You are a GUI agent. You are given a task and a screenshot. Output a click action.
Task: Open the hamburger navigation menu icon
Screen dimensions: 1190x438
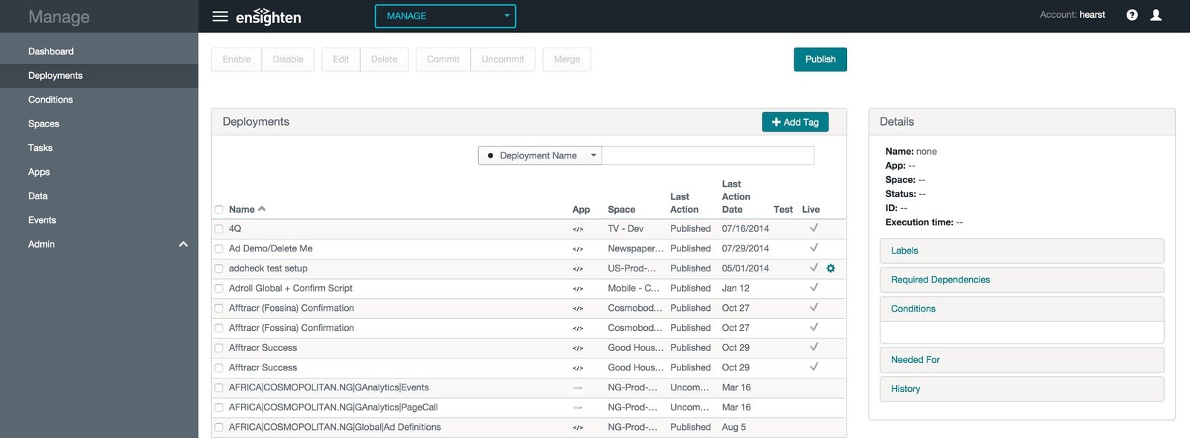220,16
